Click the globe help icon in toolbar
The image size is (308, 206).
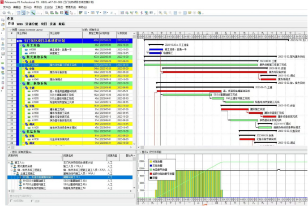click(199, 13)
